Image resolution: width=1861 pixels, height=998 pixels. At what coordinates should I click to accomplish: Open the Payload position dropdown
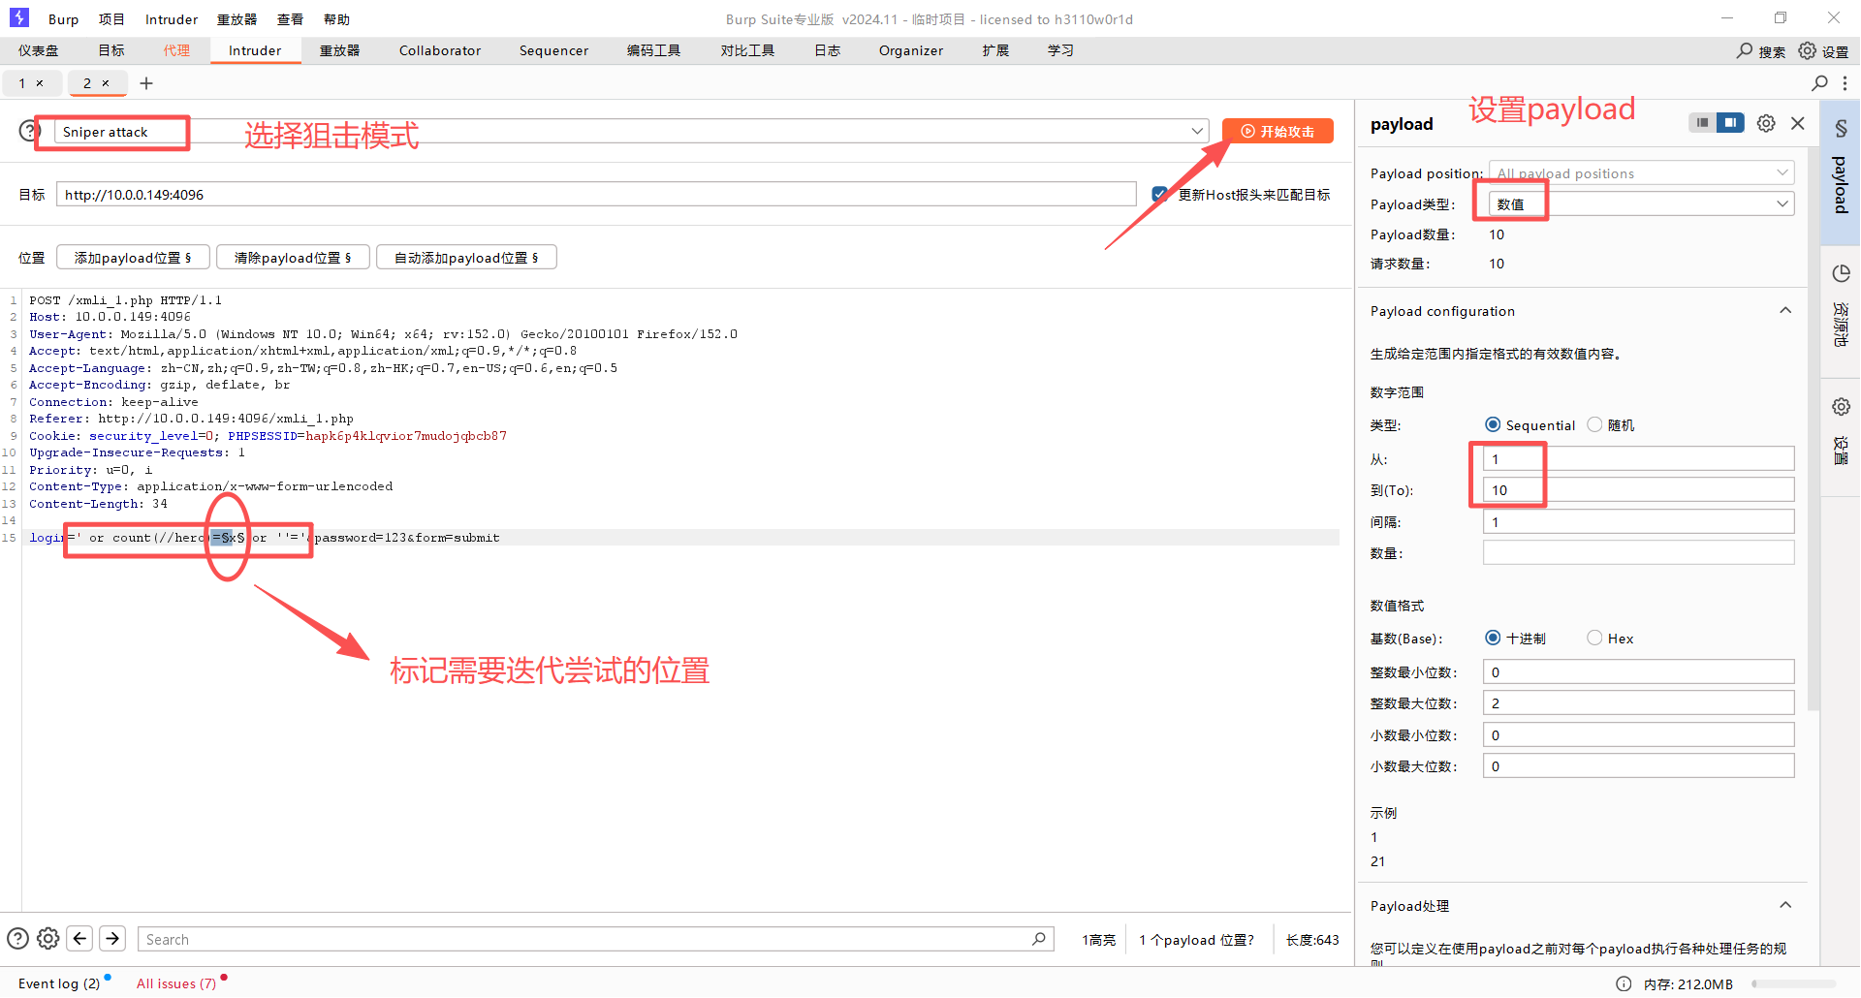click(x=1642, y=173)
